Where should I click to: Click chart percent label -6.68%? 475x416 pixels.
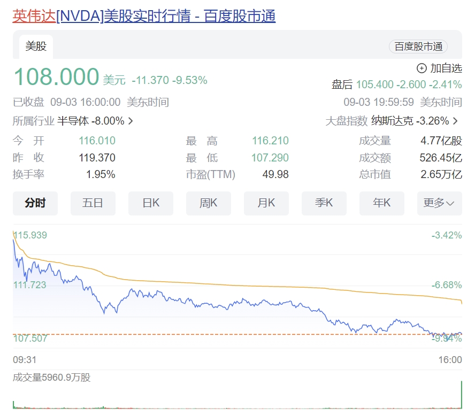pyautogui.click(x=447, y=285)
